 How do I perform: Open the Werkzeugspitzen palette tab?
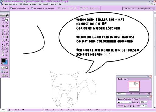[x=144, y=9]
